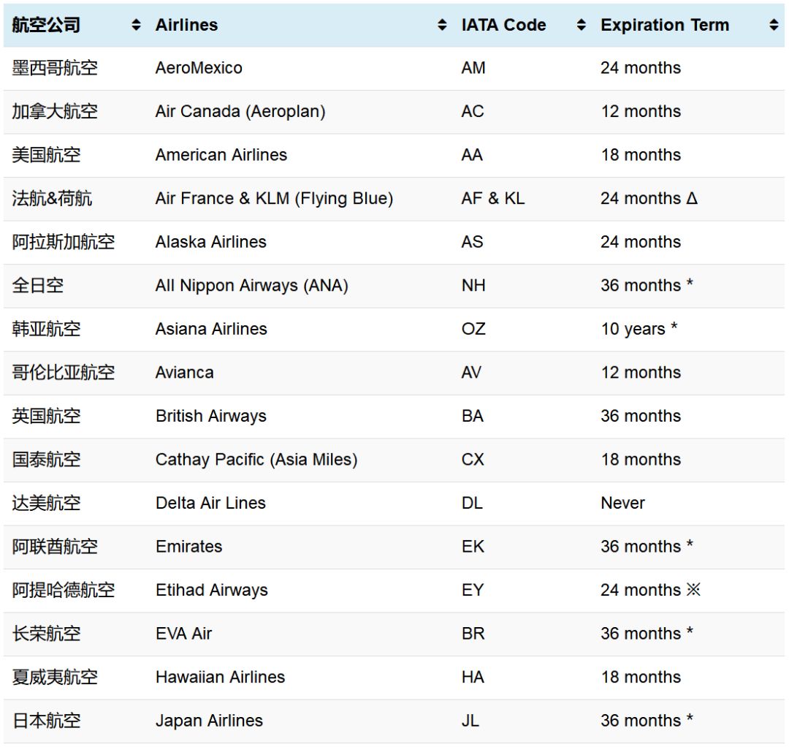Image resolution: width=789 pixels, height=747 pixels.
Task: Select the BA IATA code
Action: point(473,417)
